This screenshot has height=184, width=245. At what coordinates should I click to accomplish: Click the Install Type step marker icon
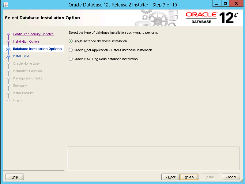click(x=8, y=56)
